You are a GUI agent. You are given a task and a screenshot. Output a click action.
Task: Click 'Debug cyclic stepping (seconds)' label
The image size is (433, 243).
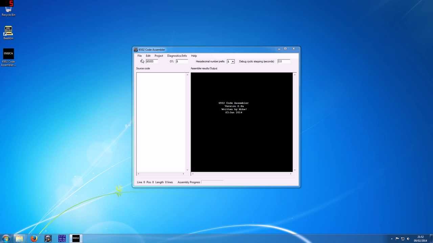click(256, 61)
